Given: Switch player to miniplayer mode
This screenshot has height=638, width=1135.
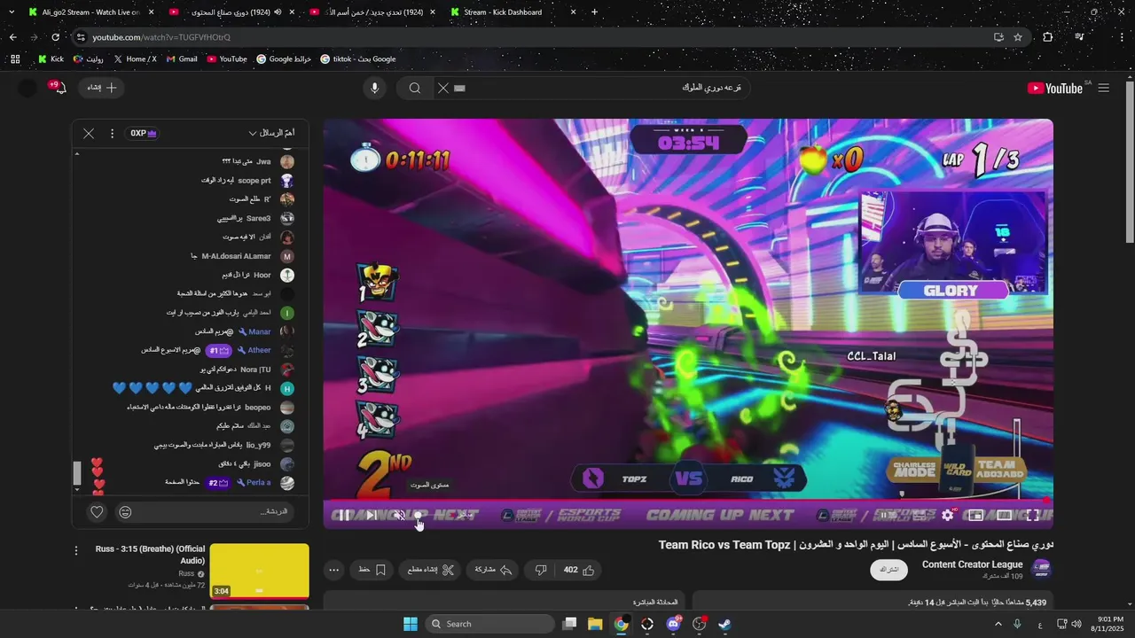Looking at the screenshot, I should (975, 515).
